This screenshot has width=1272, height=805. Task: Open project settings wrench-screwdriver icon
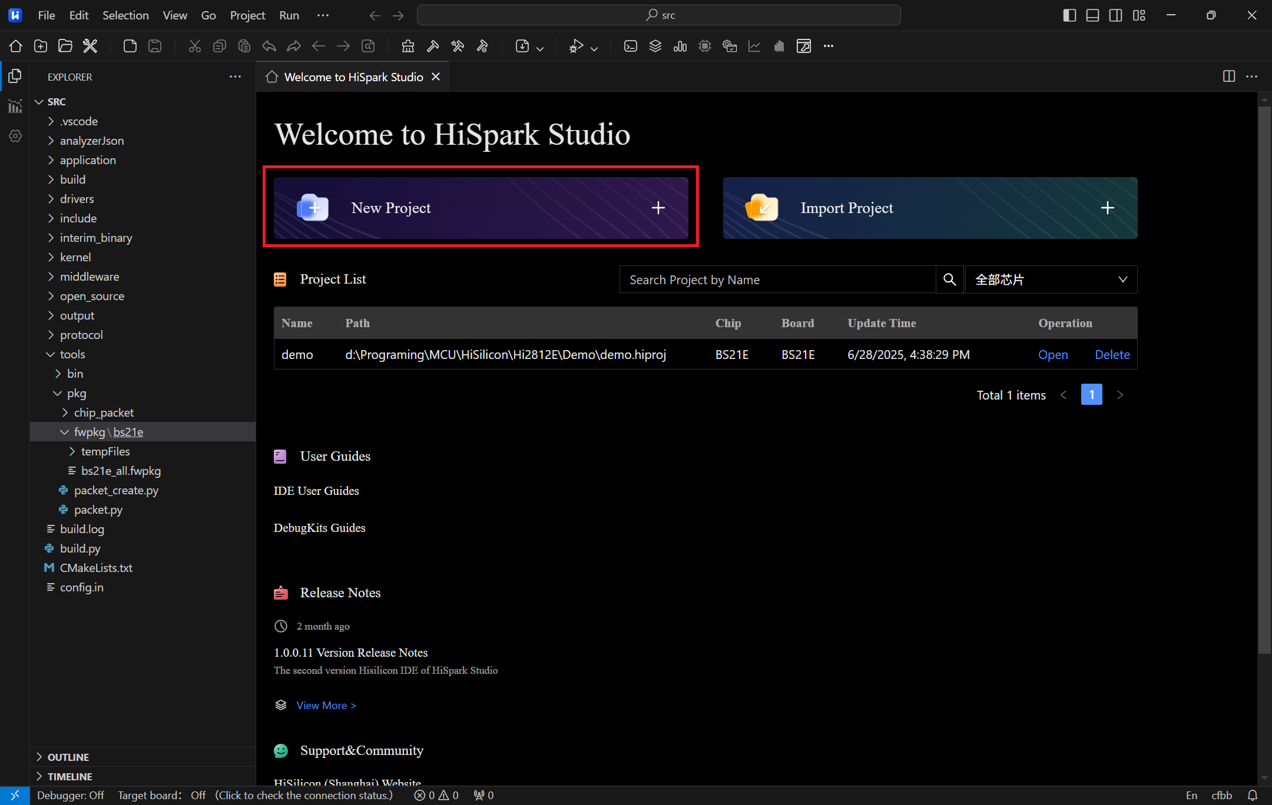(x=90, y=46)
